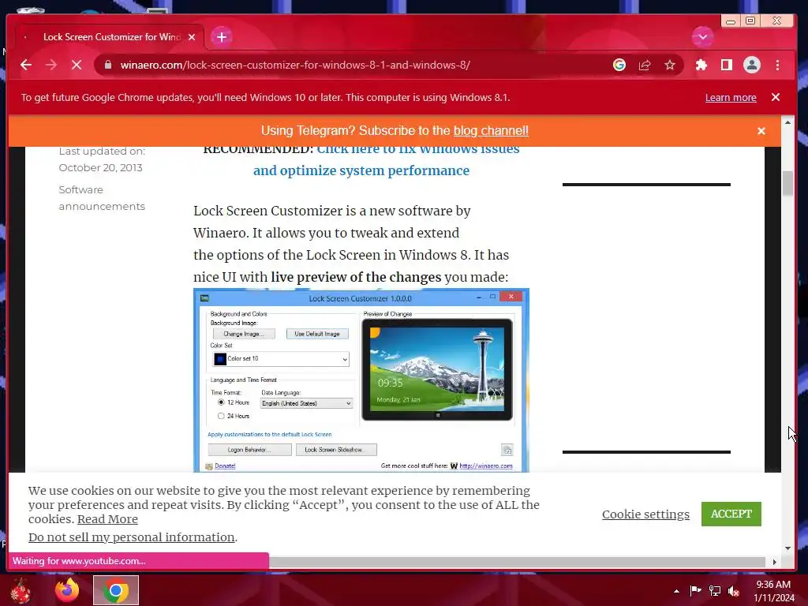Click the Chrome taskbar icon
The height and width of the screenshot is (606, 808).
click(x=116, y=590)
